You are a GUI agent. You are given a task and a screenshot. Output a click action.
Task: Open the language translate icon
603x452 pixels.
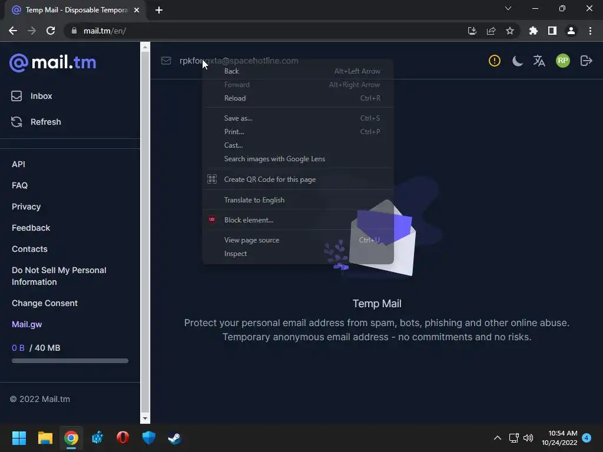click(539, 61)
